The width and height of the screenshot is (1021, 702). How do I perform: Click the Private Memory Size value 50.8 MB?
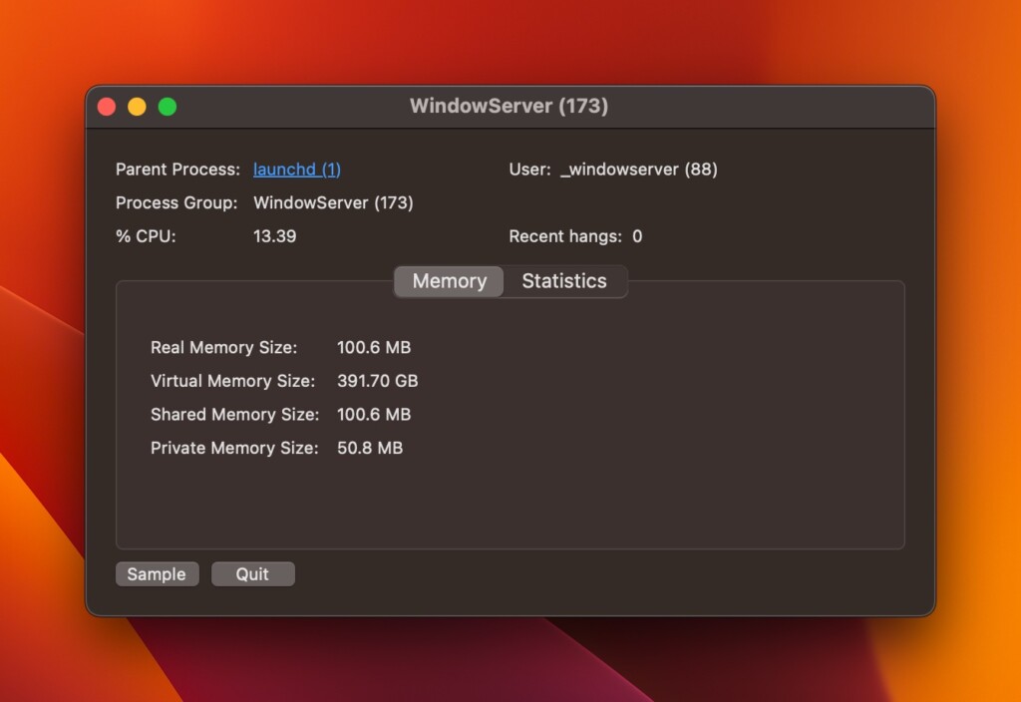click(x=369, y=449)
